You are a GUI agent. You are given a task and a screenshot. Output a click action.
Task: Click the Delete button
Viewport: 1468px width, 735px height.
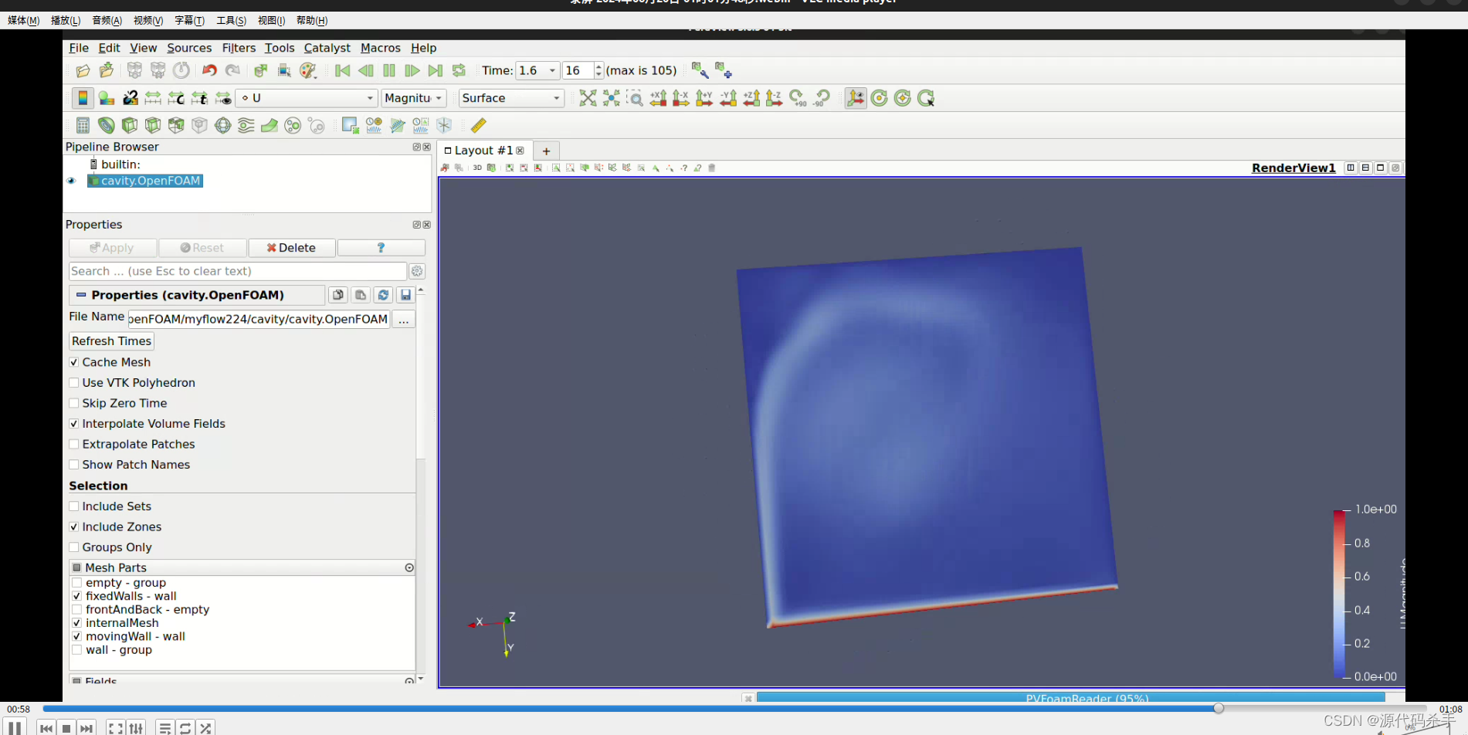click(x=292, y=248)
